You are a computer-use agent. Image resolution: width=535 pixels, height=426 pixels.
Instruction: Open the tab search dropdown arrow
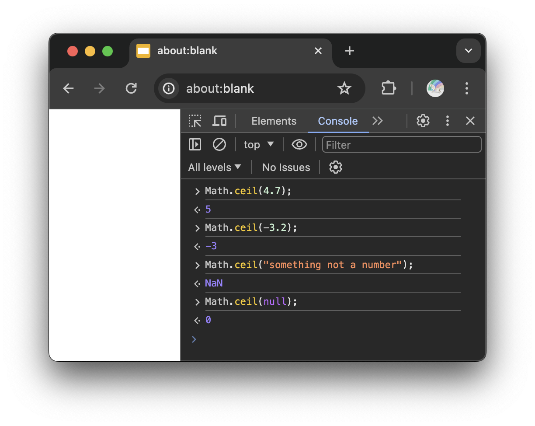469,51
